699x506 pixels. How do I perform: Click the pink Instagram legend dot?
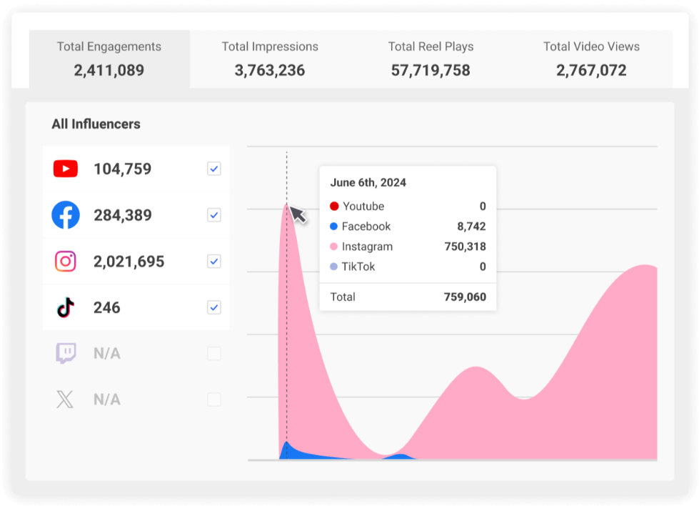[334, 247]
